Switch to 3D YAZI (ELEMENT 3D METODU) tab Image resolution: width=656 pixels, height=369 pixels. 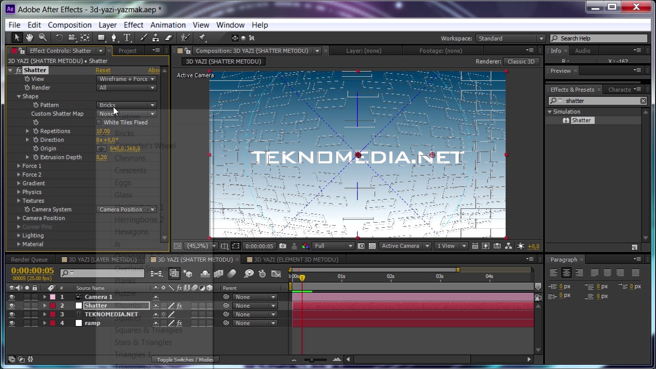coord(296,260)
